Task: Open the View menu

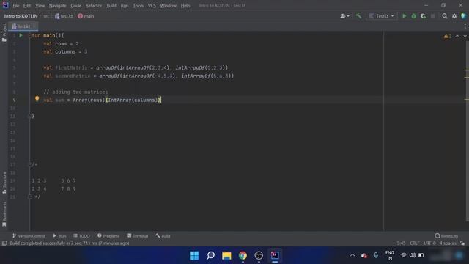Action: coord(40,6)
